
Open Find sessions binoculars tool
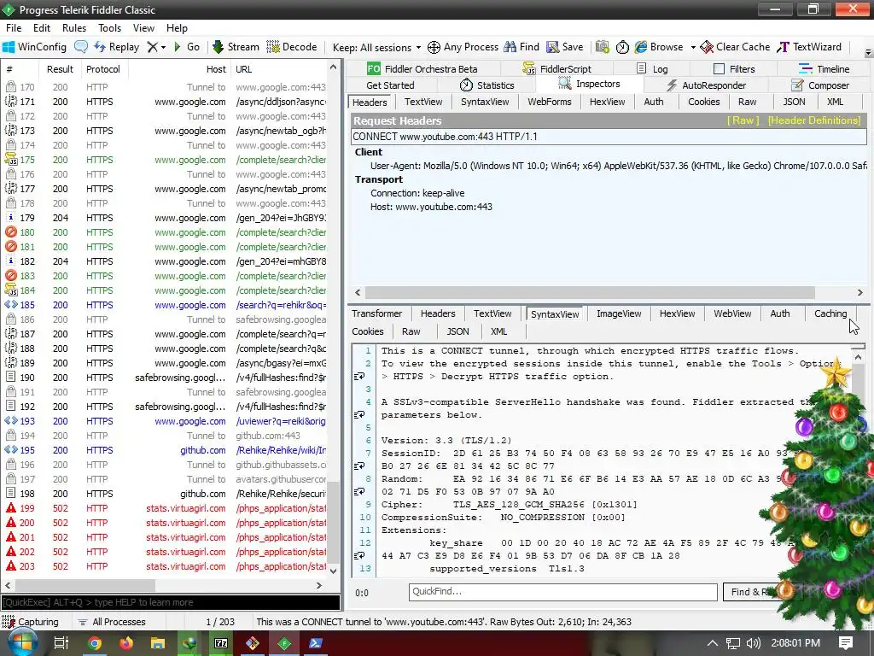point(521,47)
